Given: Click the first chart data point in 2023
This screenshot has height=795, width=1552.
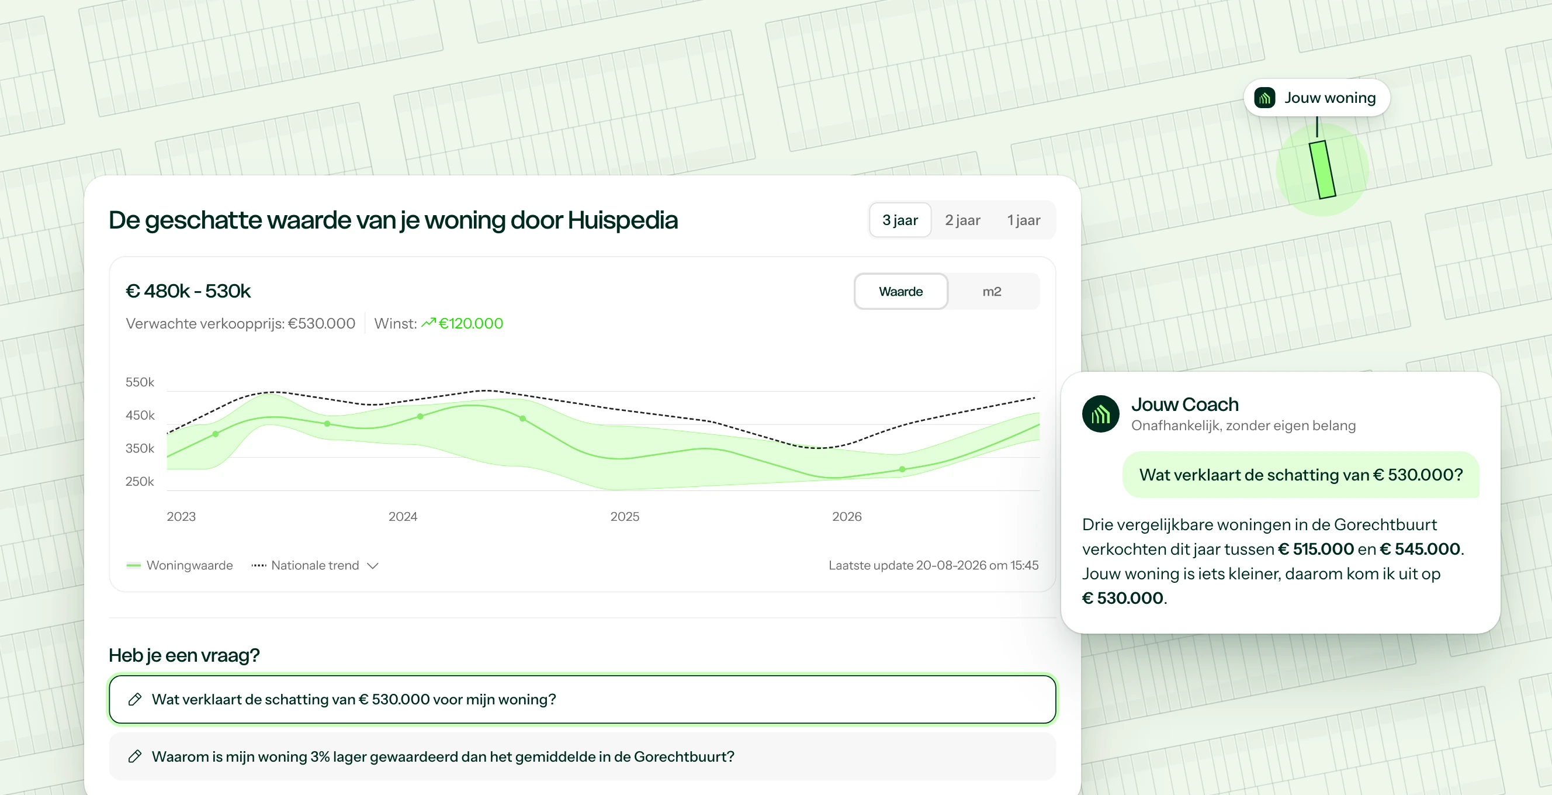Looking at the screenshot, I should pyautogui.click(x=216, y=434).
